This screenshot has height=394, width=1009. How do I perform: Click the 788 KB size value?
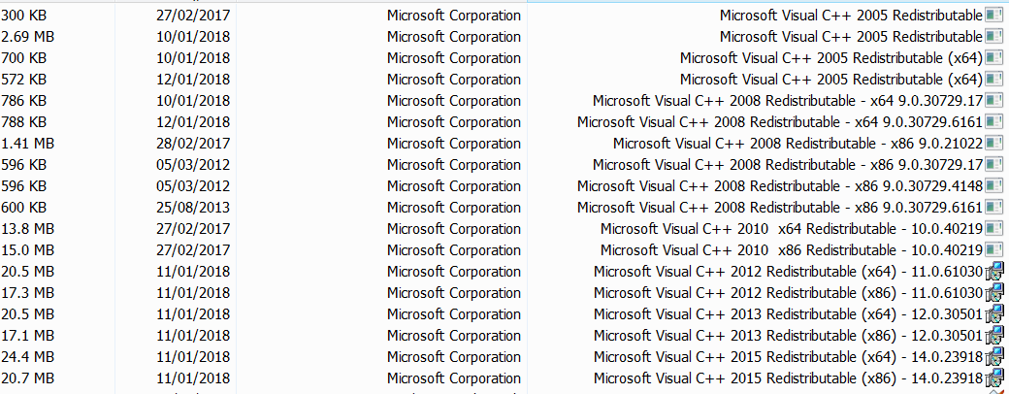[x=24, y=121]
